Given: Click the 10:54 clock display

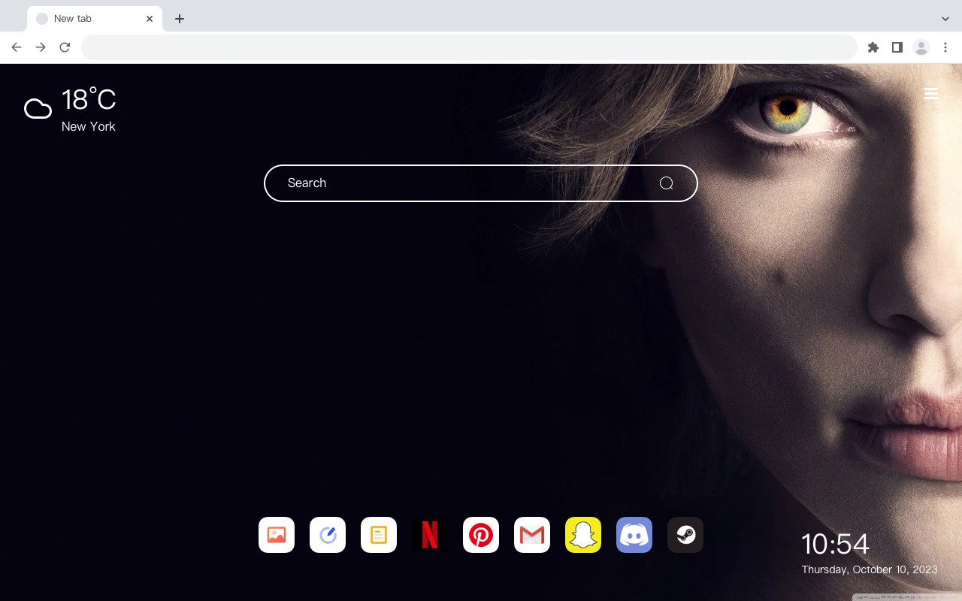Looking at the screenshot, I should point(835,544).
